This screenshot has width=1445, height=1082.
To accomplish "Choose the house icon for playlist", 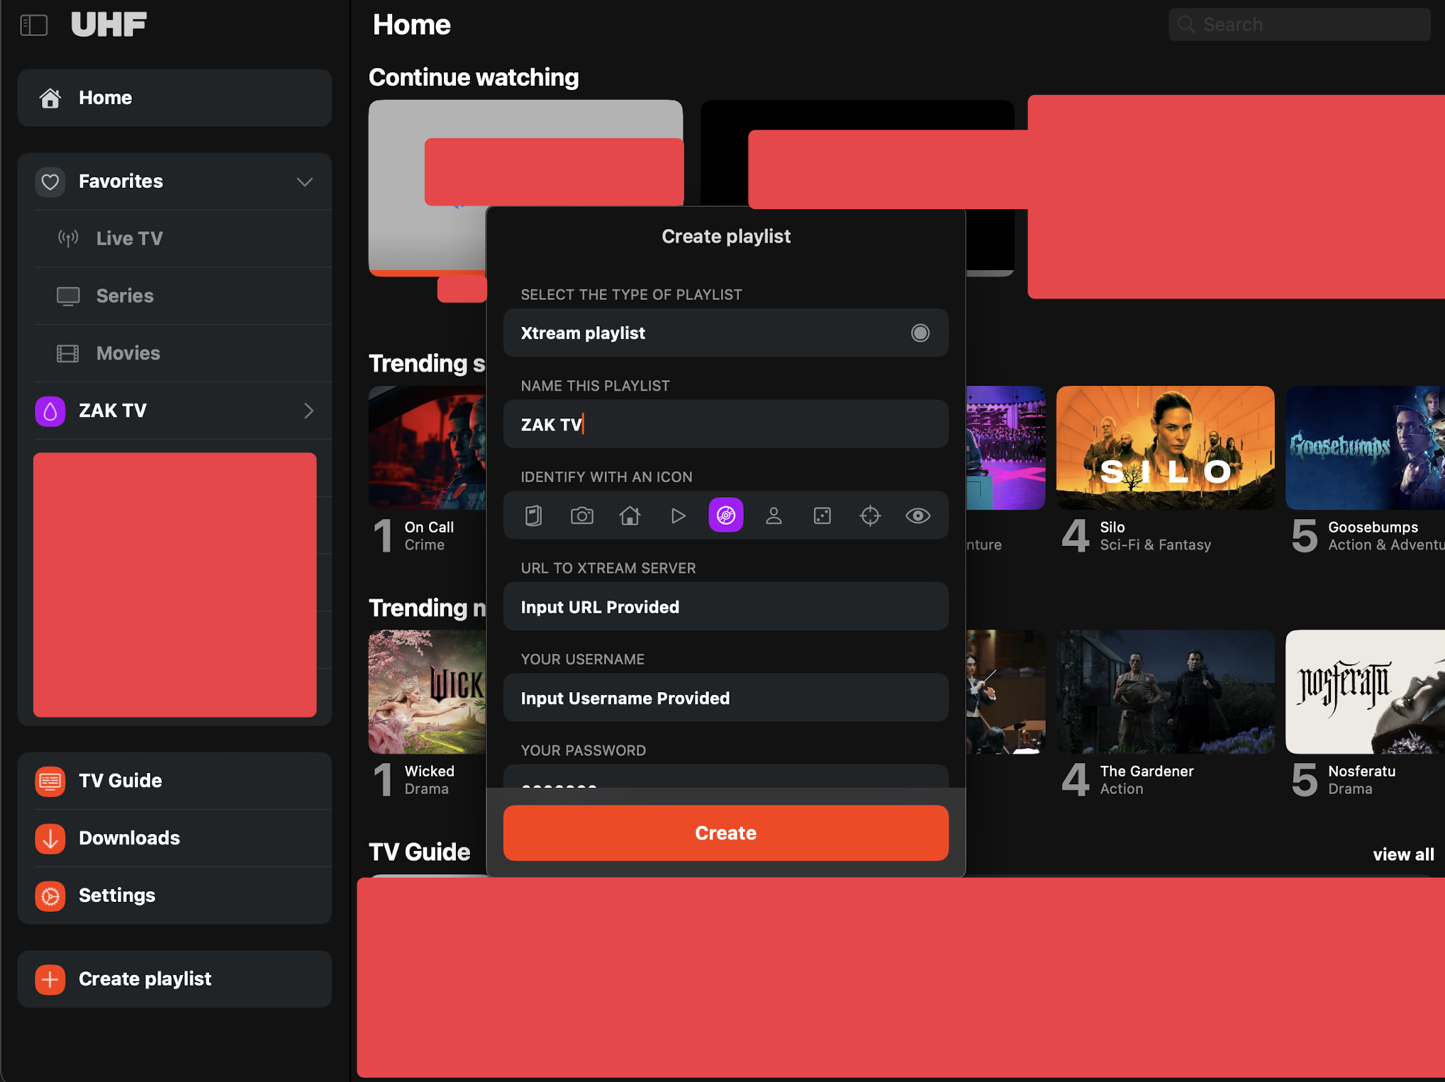I will coord(630,515).
